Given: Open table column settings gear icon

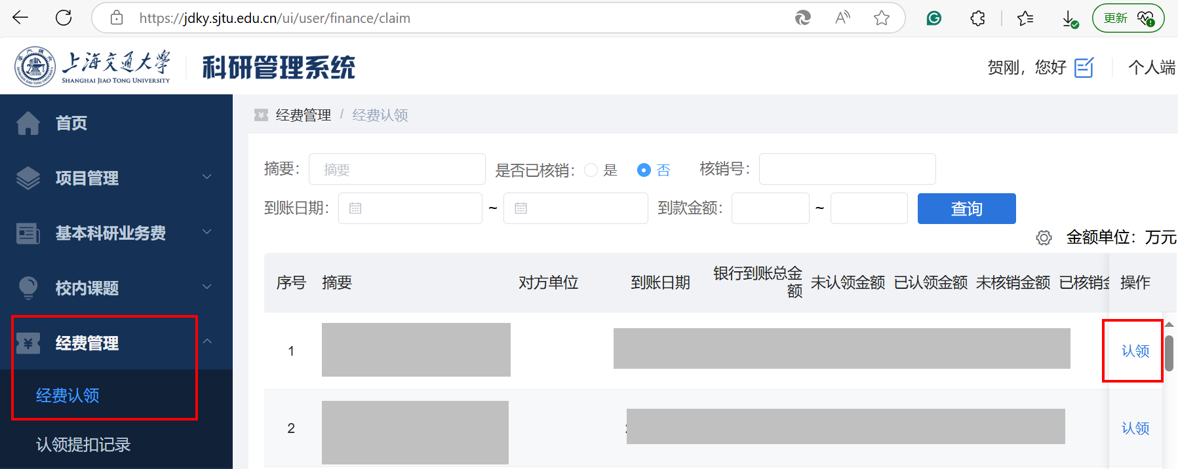Looking at the screenshot, I should tap(1044, 238).
